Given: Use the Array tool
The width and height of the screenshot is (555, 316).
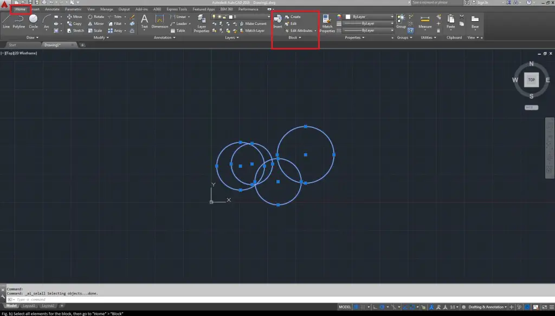Looking at the screenshot, I should click(x=115, y=31).
